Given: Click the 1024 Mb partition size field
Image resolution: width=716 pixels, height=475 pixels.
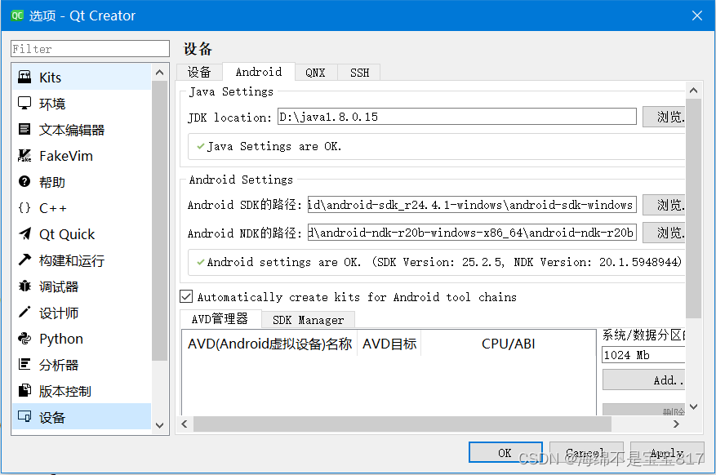Looking at the screenshot, I should point(644,355).
